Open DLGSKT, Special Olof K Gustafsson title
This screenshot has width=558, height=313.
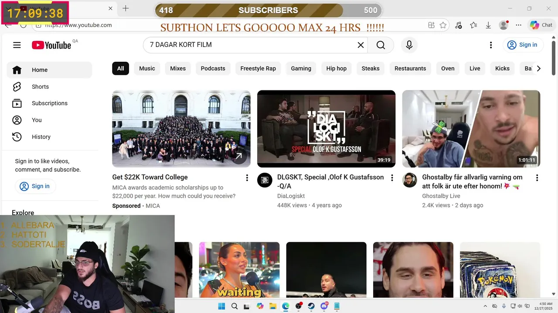click(x=330, y=181)
